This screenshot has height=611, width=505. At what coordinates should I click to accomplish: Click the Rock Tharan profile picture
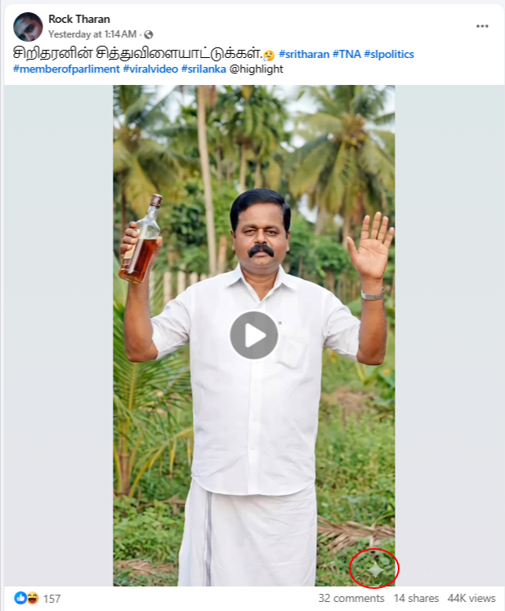coord(28,26)
